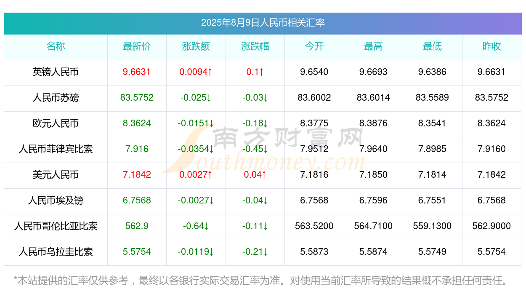The width and height of the screenshot is (526, 294).
Task: Click latest price 7.1842 in red
Action: coord(137,175)
